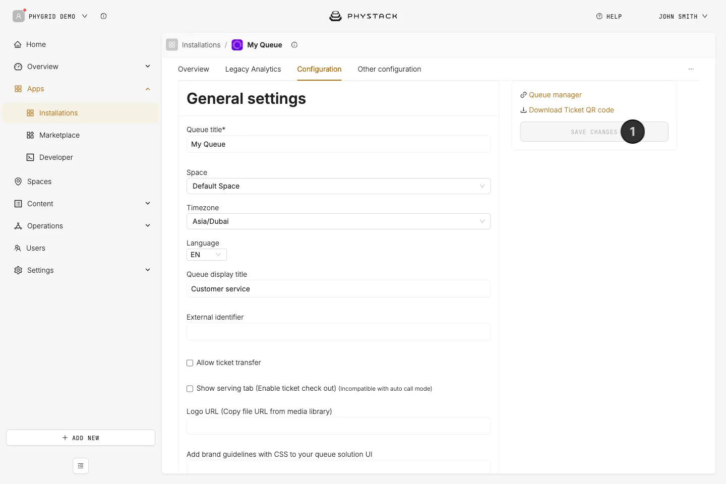Click the Developer terminal icon
The height and width of the screenshot is (484, 726).
[30, 157]
